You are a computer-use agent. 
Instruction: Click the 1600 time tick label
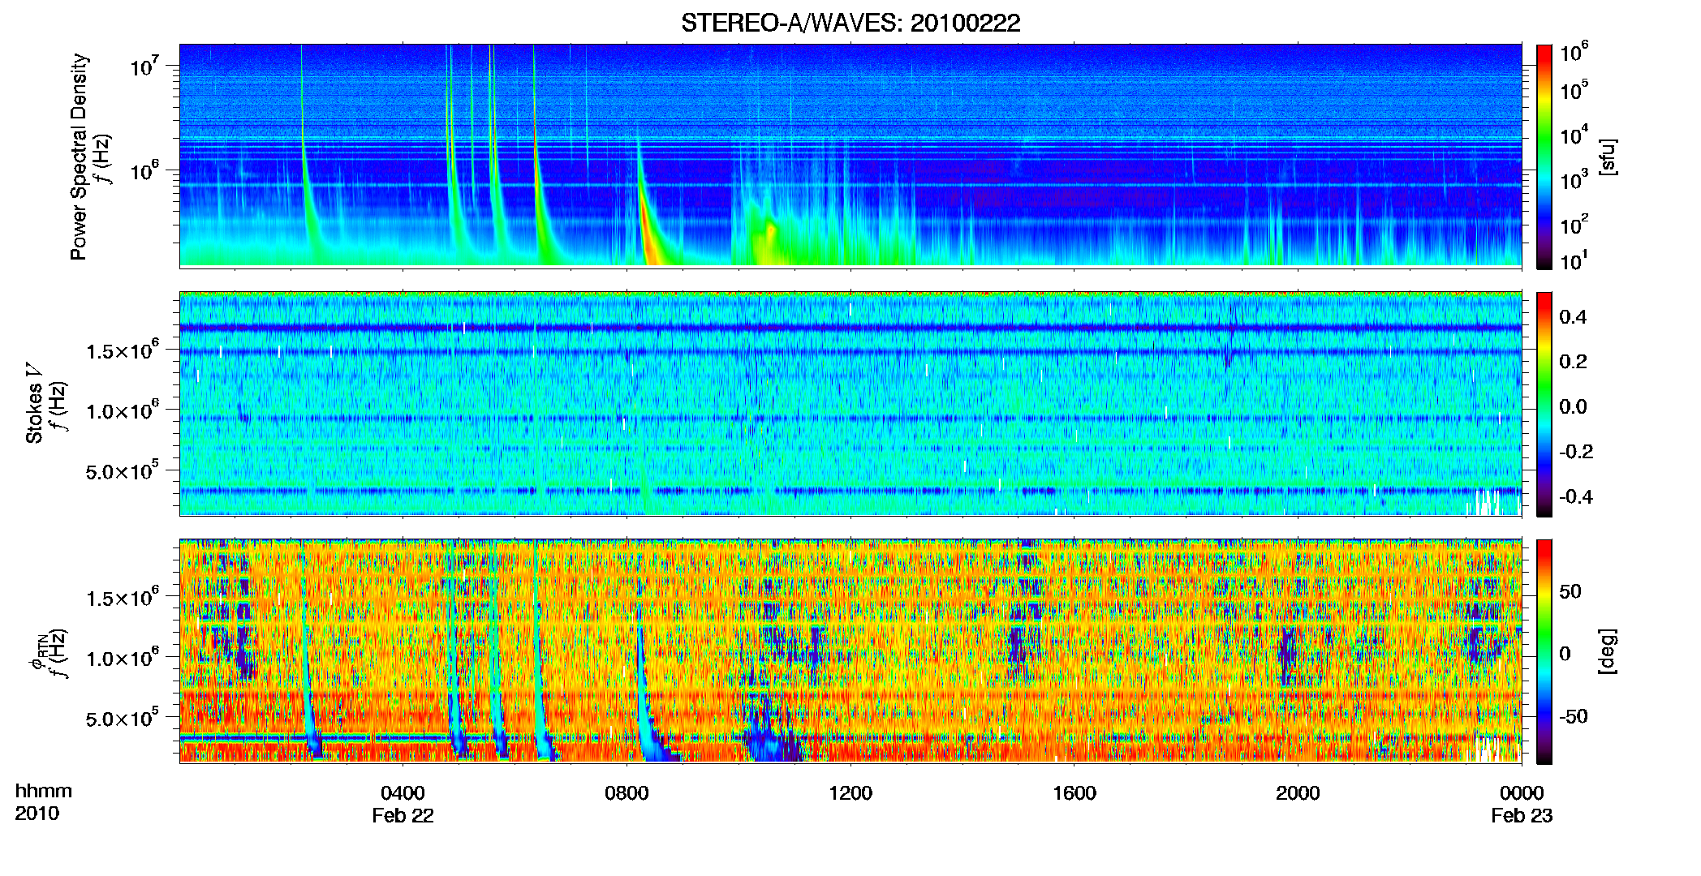click(1074, 793)
